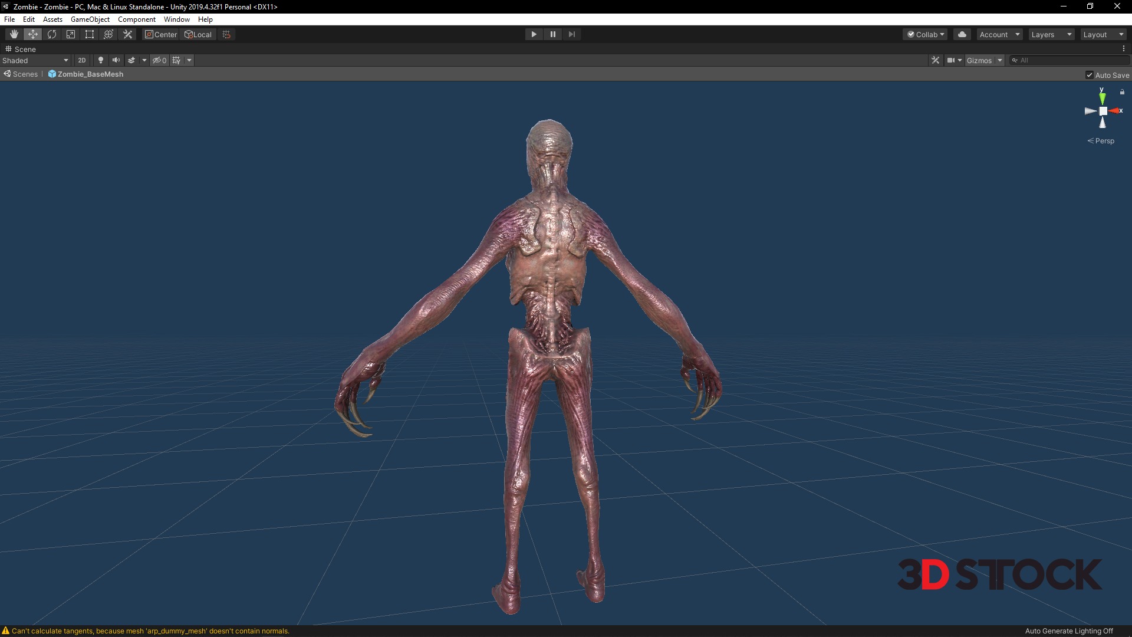Open the GameObject menu

[90, 19]
